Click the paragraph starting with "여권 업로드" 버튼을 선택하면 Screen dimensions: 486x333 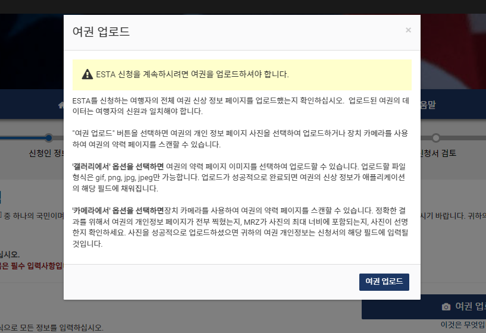point(240,139)
